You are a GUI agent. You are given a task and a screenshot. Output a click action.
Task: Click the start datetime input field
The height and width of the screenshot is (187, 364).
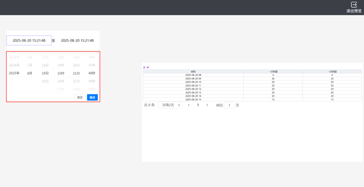[x=29, y=41]
